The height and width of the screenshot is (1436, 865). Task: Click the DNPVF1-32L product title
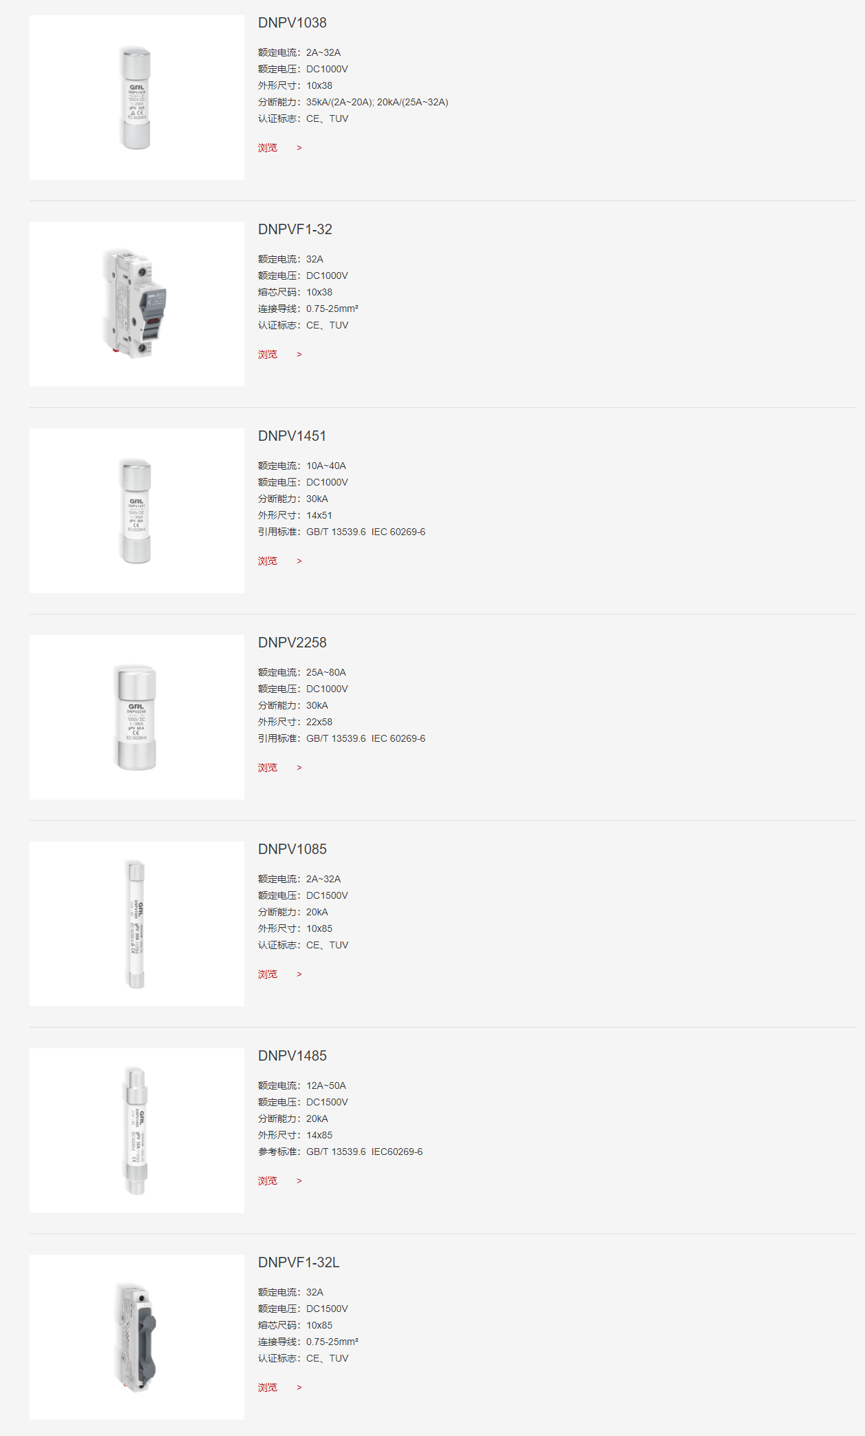299,1262
